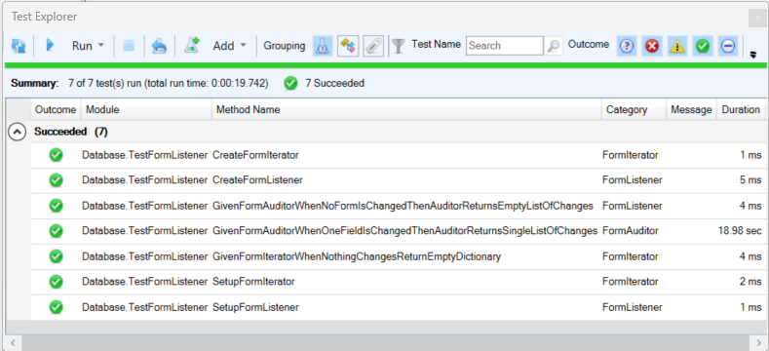Toggle warning outcome yellow triangle filter
This screenshot has height=351, width=769.
point(677,46)
